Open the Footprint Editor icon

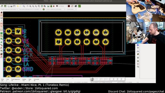(x=42, y=6)
